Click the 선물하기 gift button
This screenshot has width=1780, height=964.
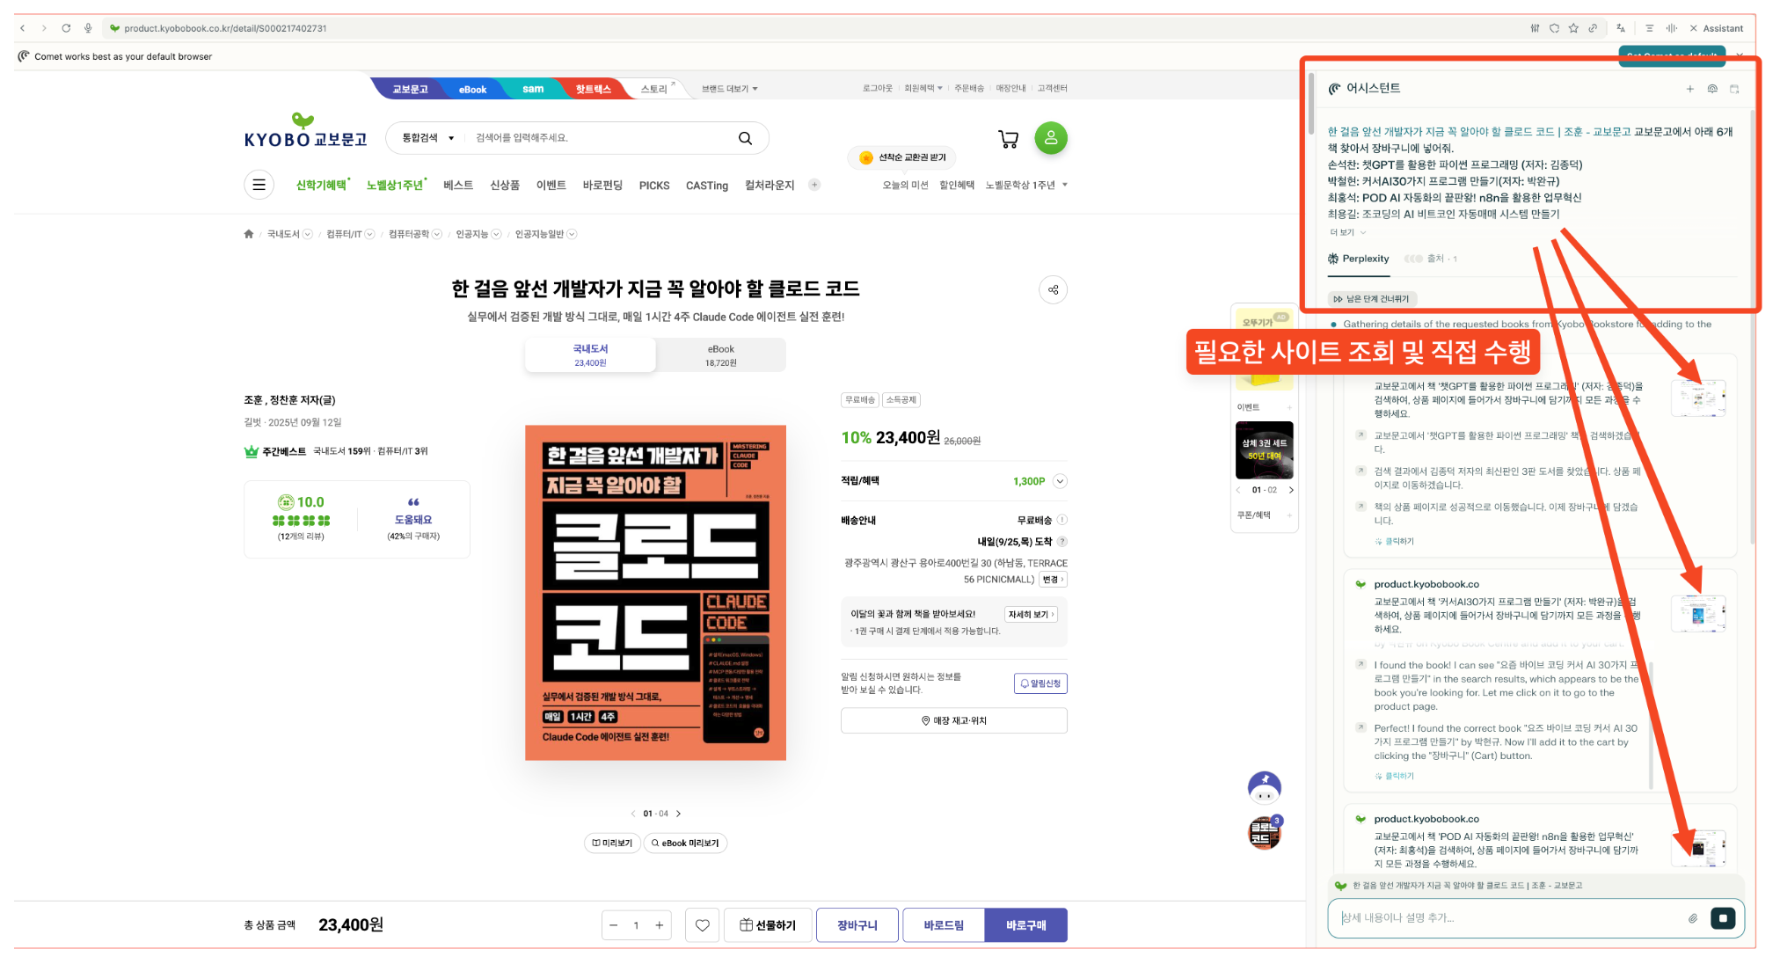point(768,925)
